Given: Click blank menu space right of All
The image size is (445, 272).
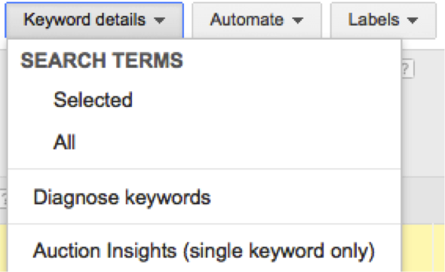Looking at the screenshot, I should click(238, 142).
